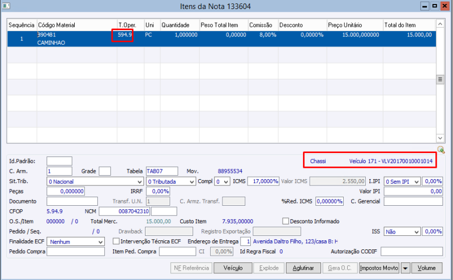Expand the Finalidade ECF dropdown
Screen dimensions: 453x280
[100, 241]
